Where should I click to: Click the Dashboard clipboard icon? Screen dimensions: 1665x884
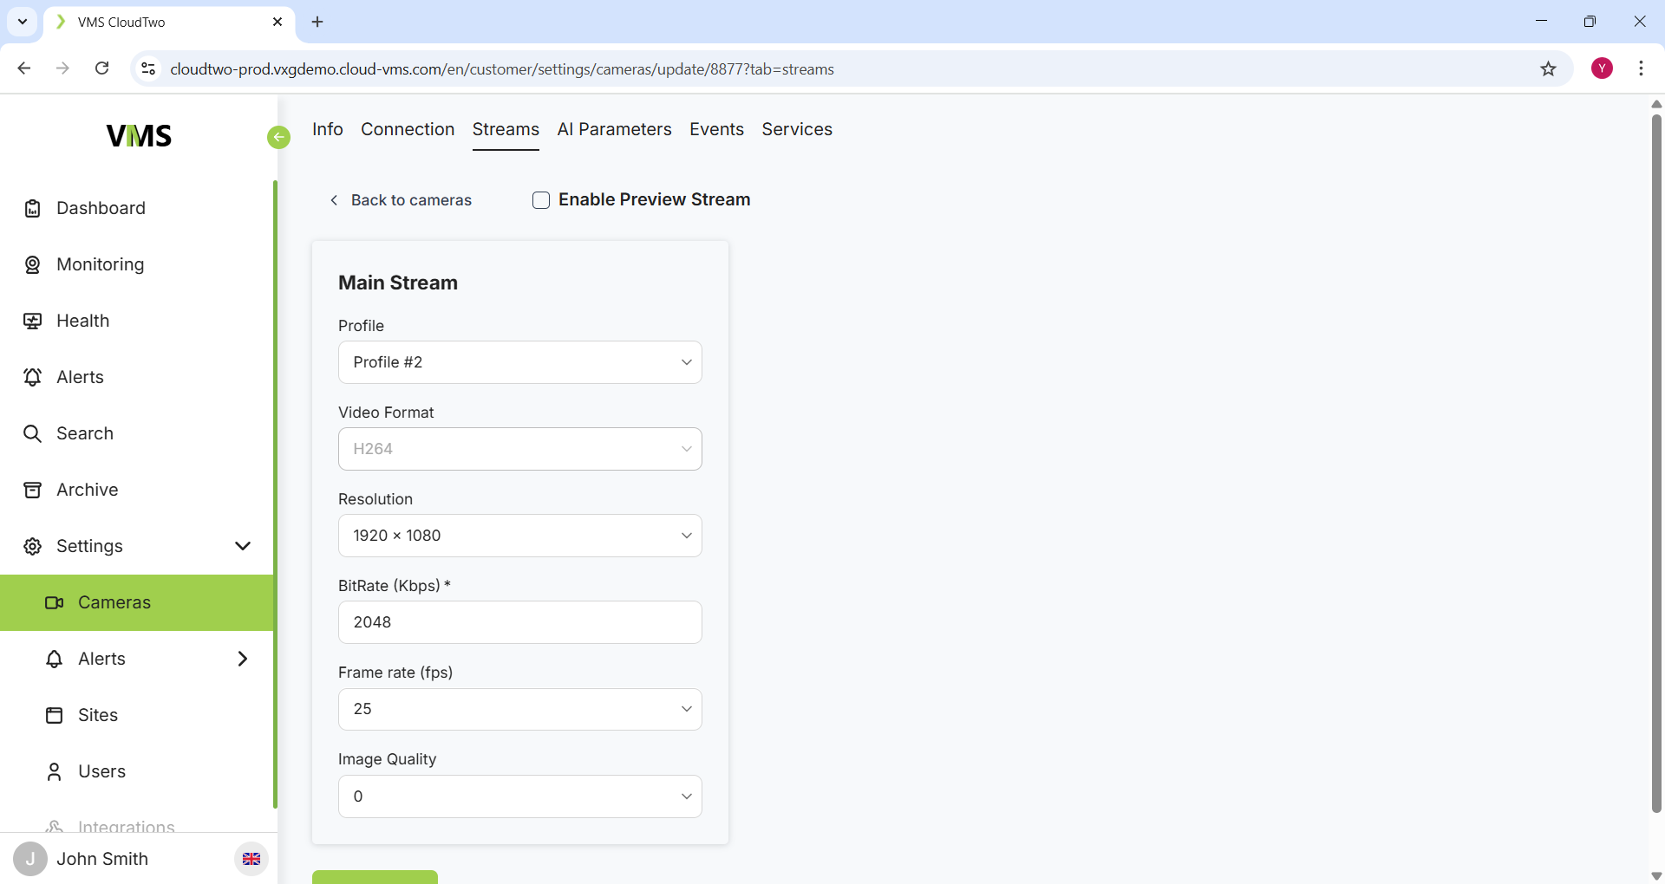click(x=32, y=208)
